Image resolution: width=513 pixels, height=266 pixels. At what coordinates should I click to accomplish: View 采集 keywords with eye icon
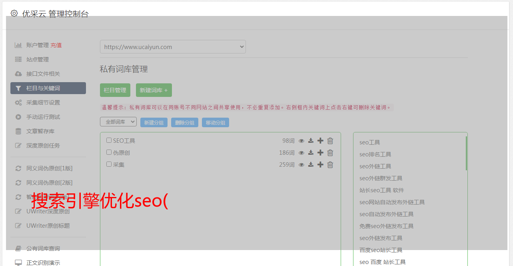(x=301, y=165)
